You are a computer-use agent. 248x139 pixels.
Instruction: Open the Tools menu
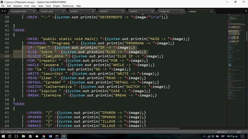[x=48, y=6]
